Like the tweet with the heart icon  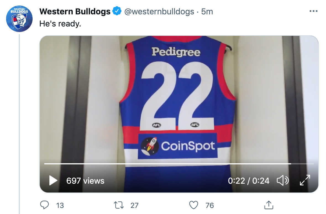pyautogui.click(x=194, y=205)
